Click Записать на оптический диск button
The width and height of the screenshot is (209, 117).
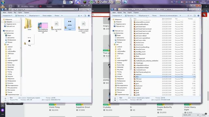pyautogui.click(x=169, y=16)
